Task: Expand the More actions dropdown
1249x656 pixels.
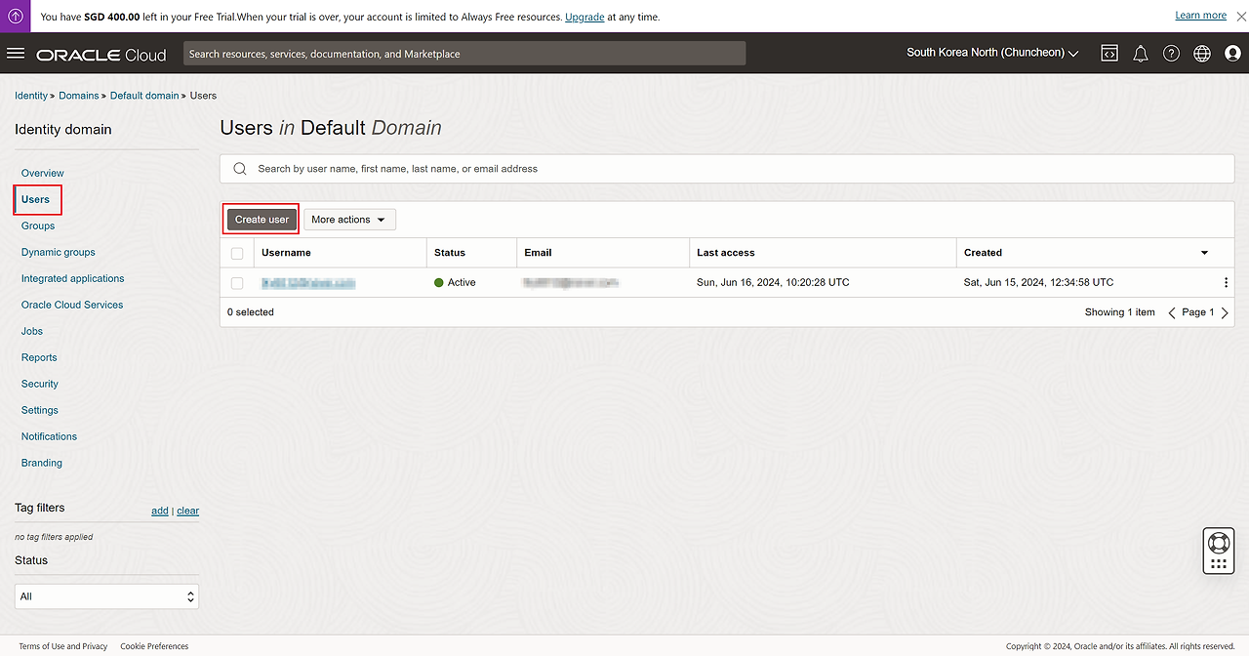Action: tap(349, 220)
